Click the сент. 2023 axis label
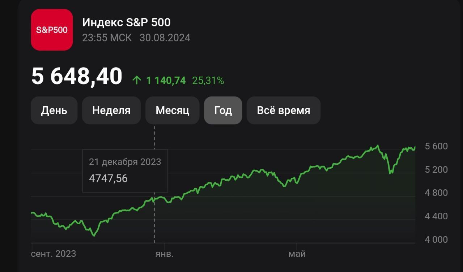The height and width of the screenshot is (272, 463). click(54, 254)
